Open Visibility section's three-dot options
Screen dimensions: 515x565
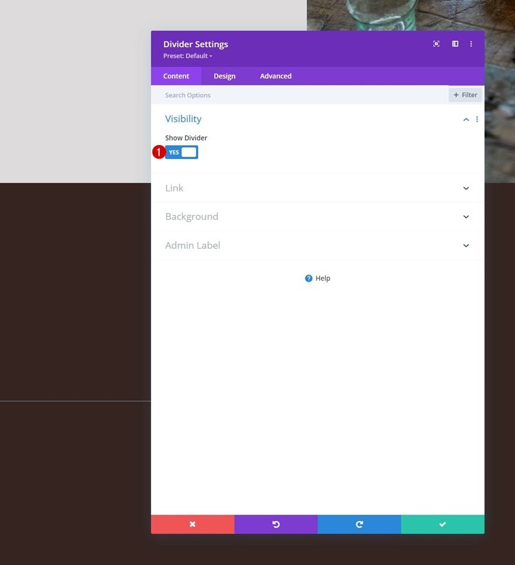(477, 119)
